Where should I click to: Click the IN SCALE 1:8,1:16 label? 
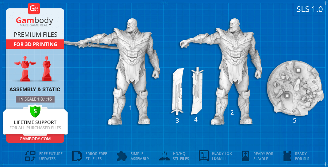35,99
